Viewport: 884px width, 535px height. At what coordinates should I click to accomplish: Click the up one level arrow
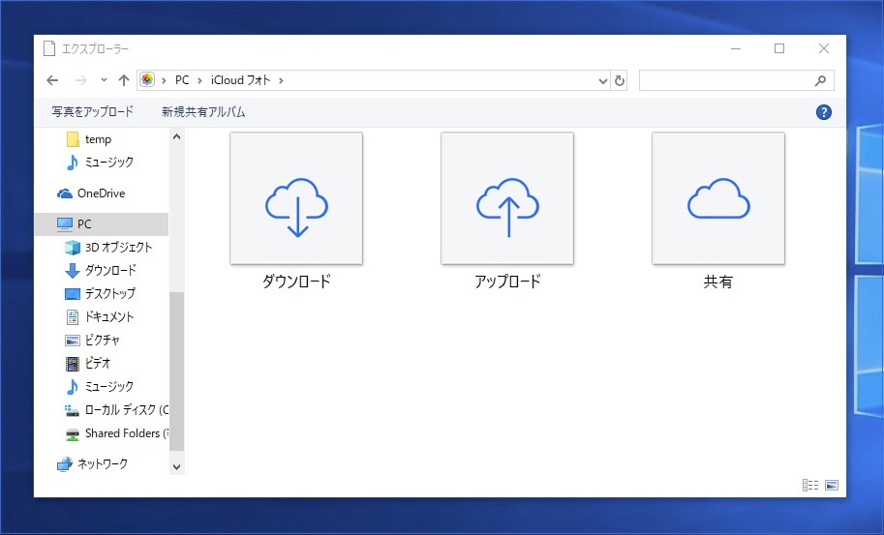point(124,80)
